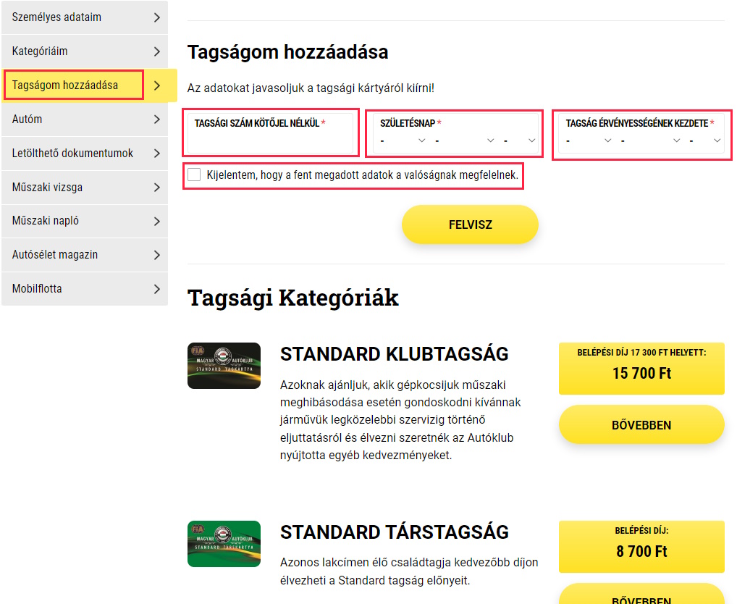This screenshot has width=737, height=604.
Task: Select Tagságom hozzáadása in the sidebar
Action: (x=89, y=85)
